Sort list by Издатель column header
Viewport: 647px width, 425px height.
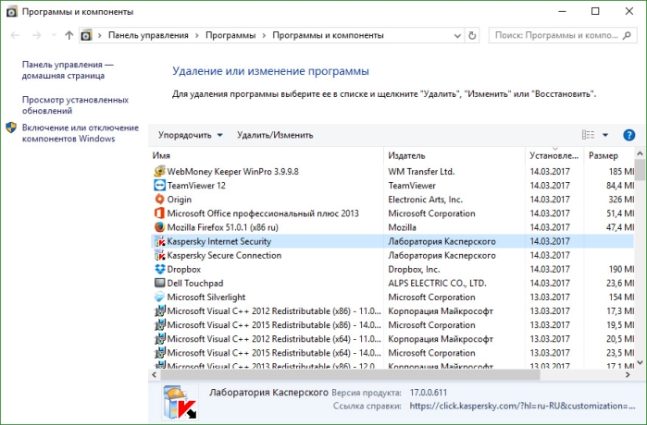click(x=454, y=155)
